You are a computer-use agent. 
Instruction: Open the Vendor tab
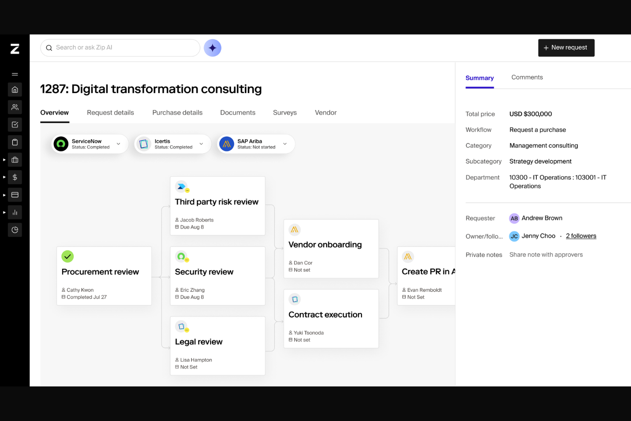tap(326, 113)
